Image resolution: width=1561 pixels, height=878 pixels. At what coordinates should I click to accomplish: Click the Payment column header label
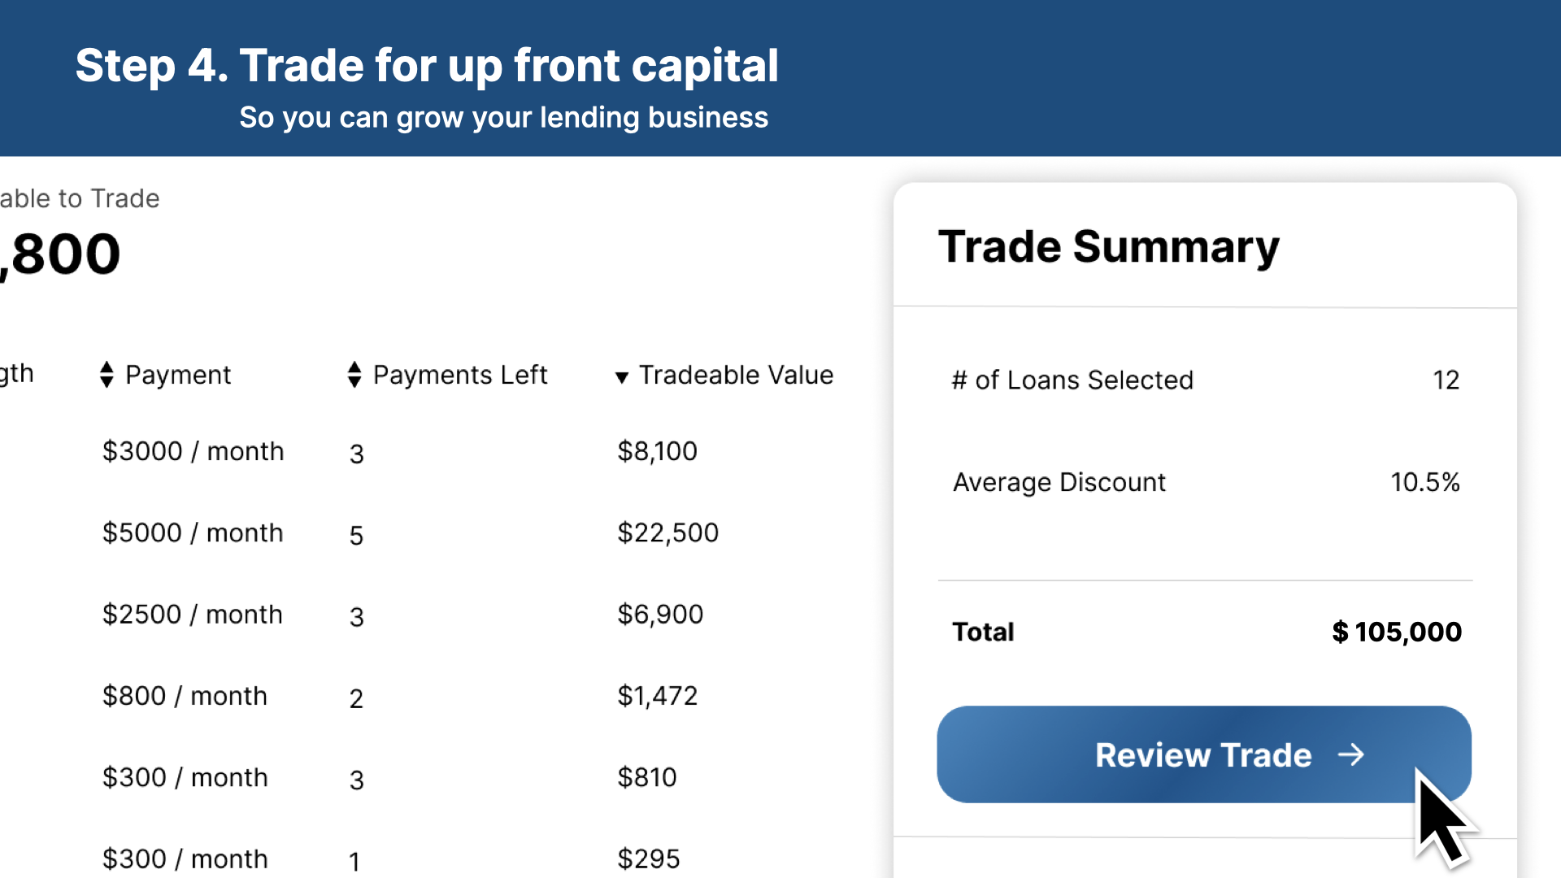(x=178, y=375)
